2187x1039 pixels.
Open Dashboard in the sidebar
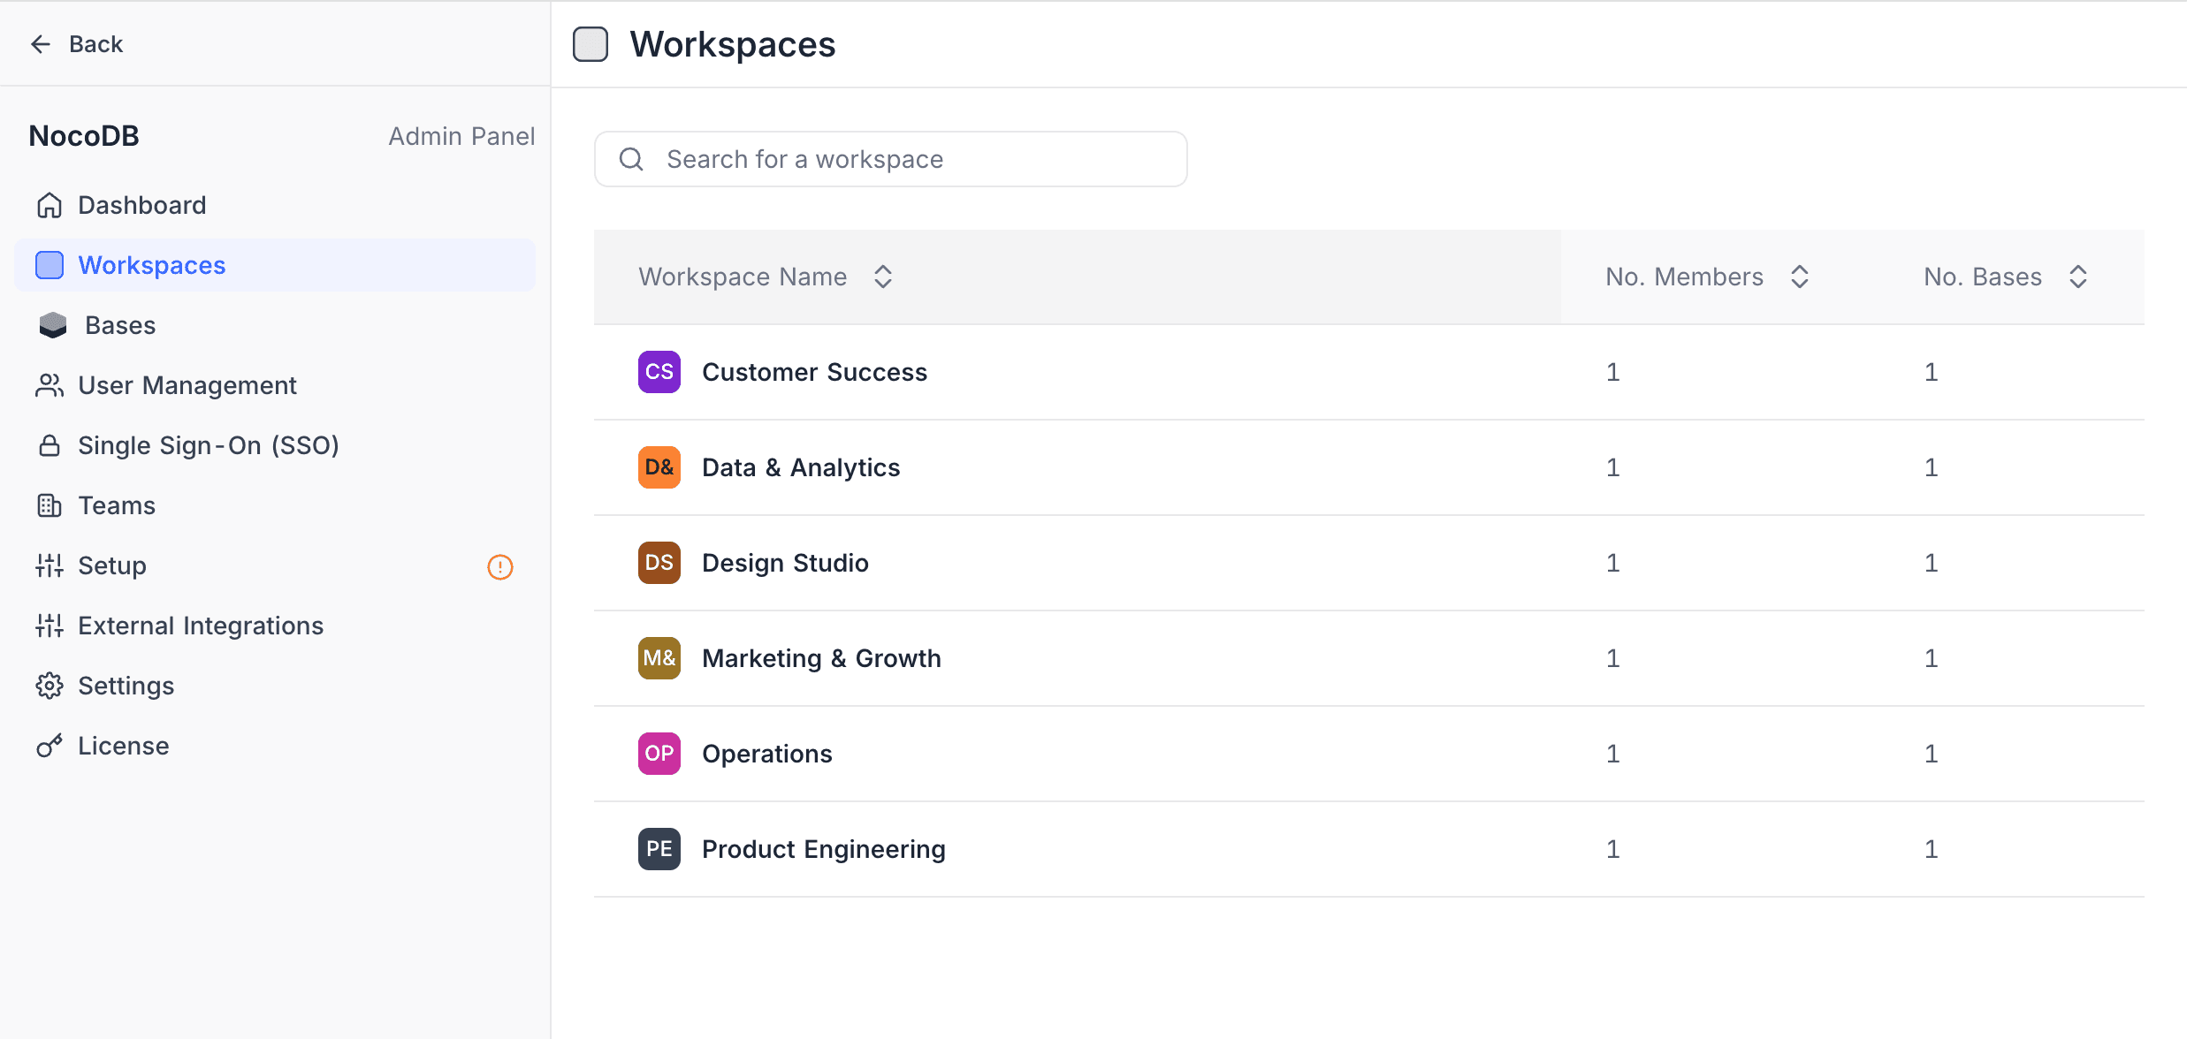click(x=141, y=205)
